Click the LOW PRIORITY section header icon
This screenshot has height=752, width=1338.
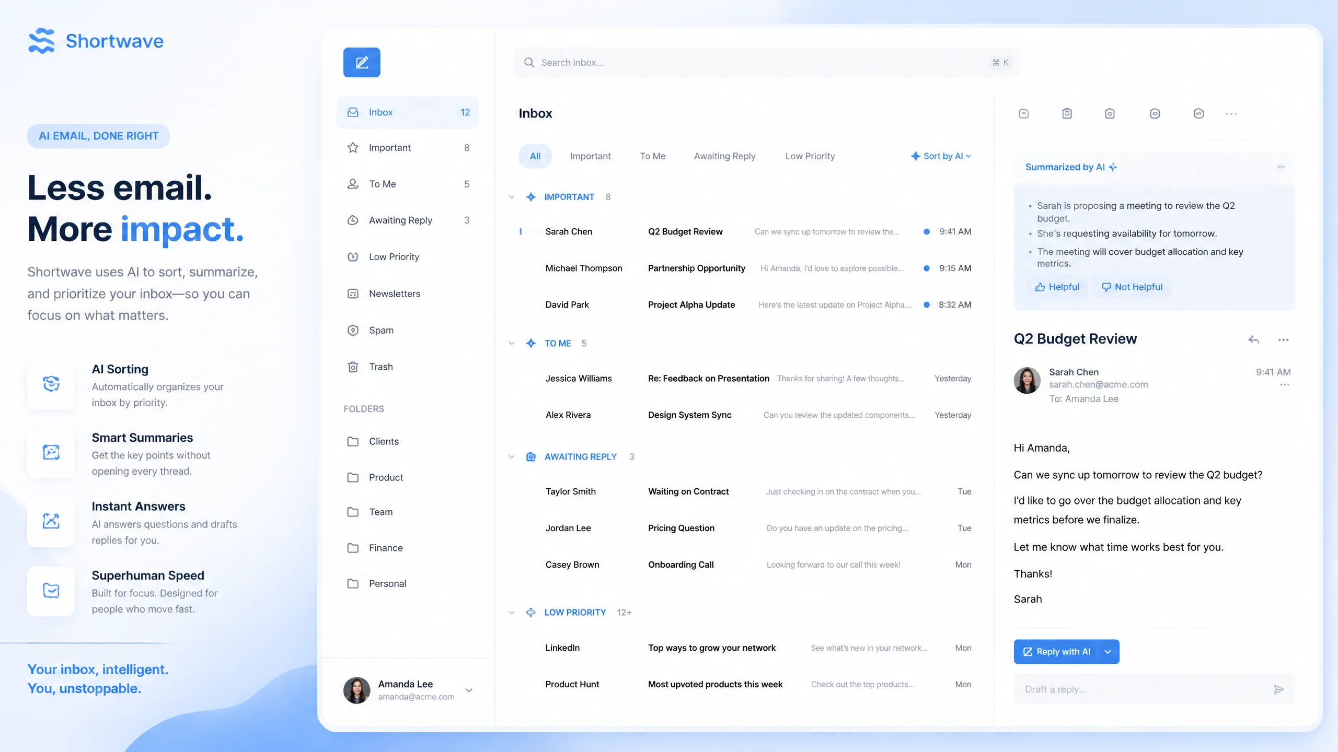tap(530, 613)
